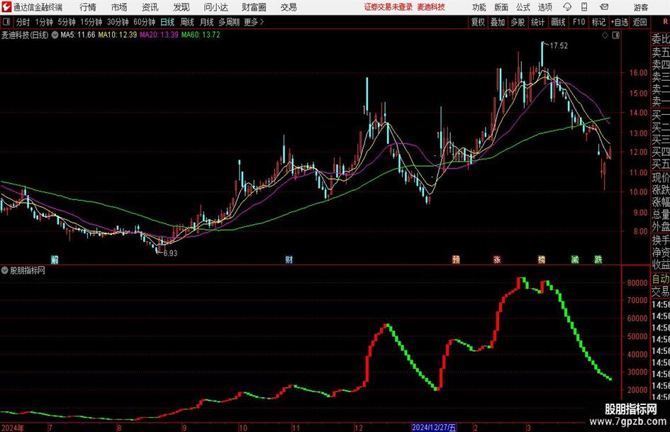Open the mobile phone icon in title bar
The height and width of the screenshot is (432, 670).
(x=584, y=7)
